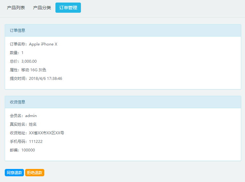The image size is (245, 182).
Task: Click the 邮编 value 100000
Action: click(28, 150)
